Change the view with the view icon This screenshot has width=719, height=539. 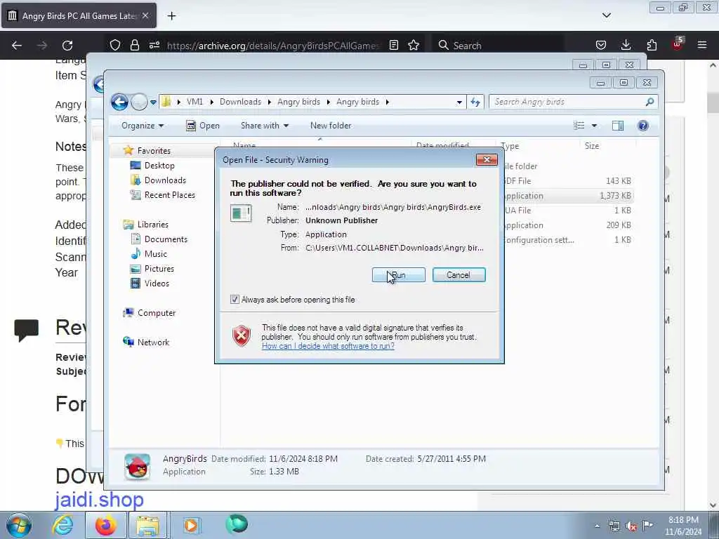tap(579, 126)
